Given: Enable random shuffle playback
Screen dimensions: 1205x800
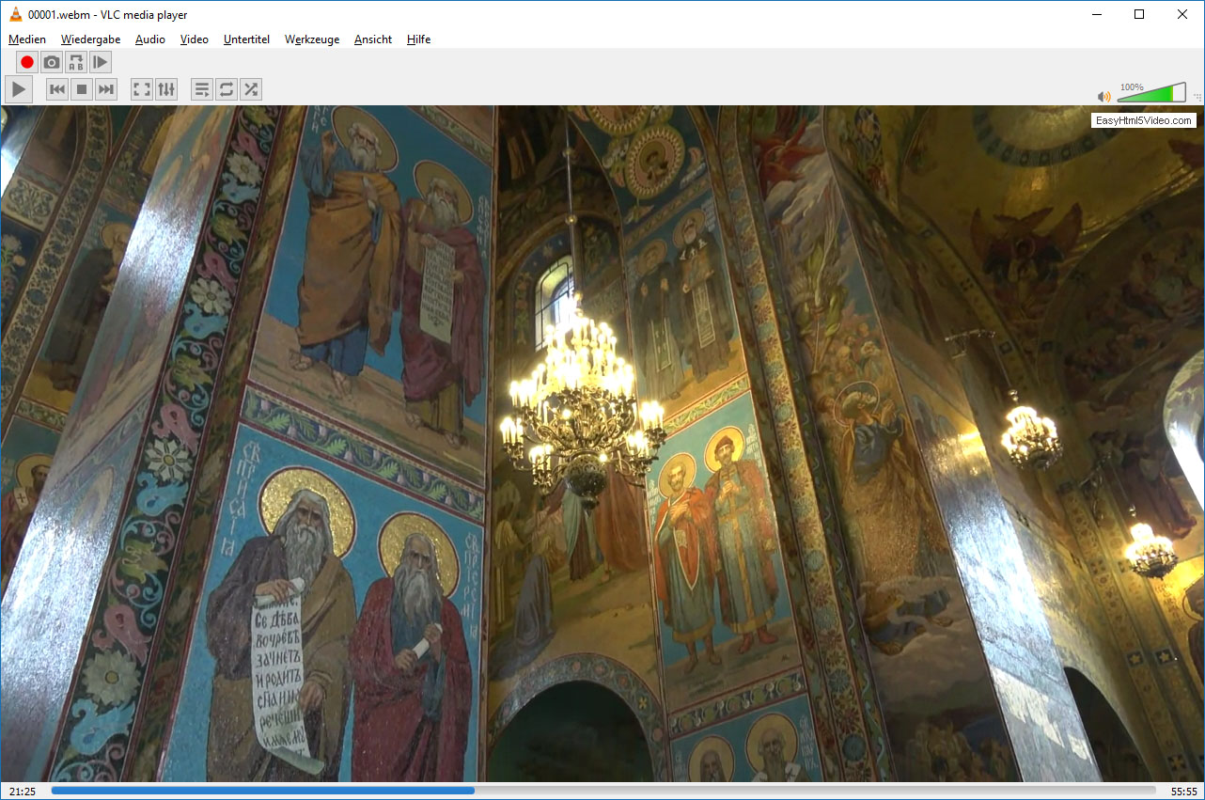Looking at the screenshot, I should pyautogui.click(x=250, y=89).
